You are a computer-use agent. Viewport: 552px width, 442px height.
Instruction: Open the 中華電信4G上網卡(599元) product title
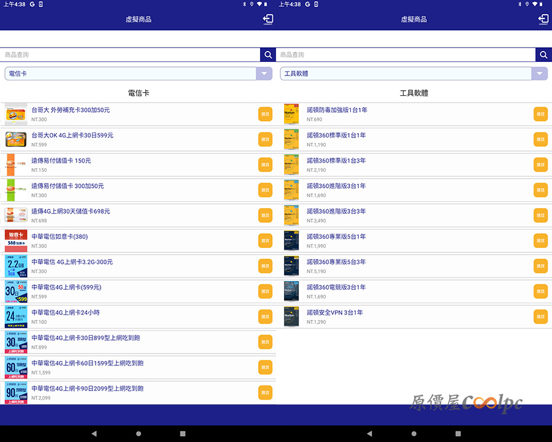click(x=66, y=287)
